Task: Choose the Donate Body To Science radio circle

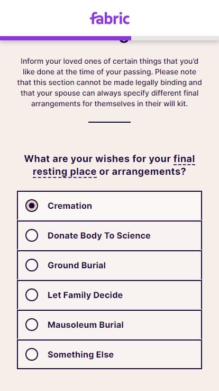Action: click(x=32, y=235)
